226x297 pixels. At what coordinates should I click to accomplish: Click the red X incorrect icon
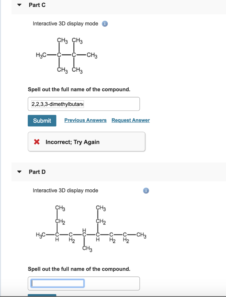point(37,142)
